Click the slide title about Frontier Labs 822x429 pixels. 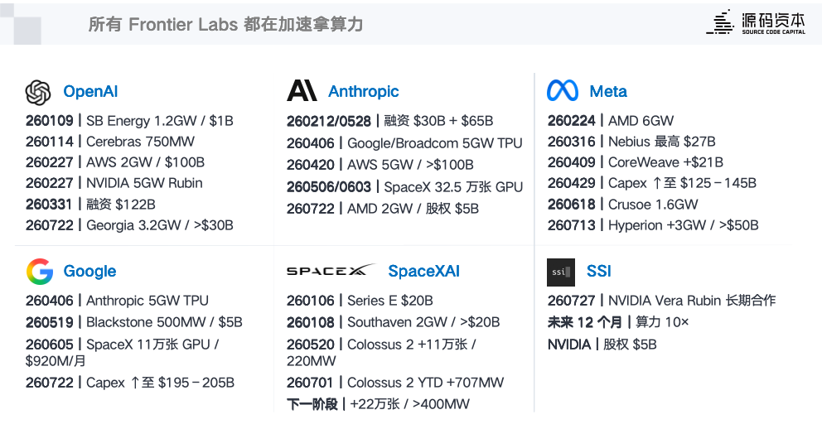click(x=225, y=24)
